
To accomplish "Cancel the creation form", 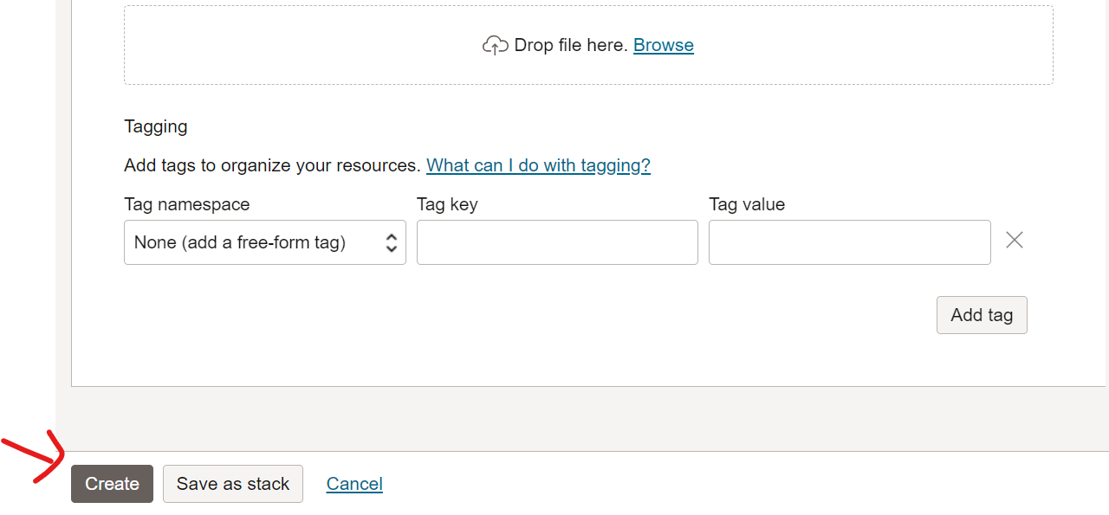I will pyautogui.click(x=354, y=484).
